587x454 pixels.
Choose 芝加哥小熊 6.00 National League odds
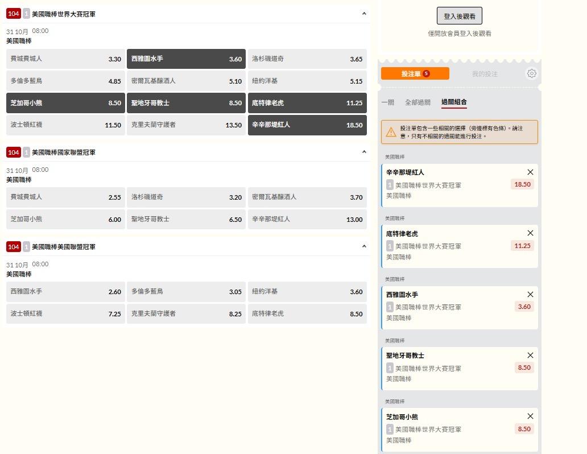tap(65, 220)
